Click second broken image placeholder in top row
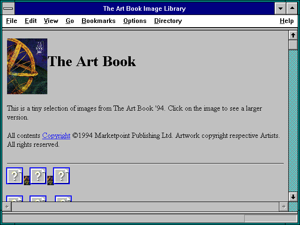Screen dimensions: 300x225 tap(38, 176)
